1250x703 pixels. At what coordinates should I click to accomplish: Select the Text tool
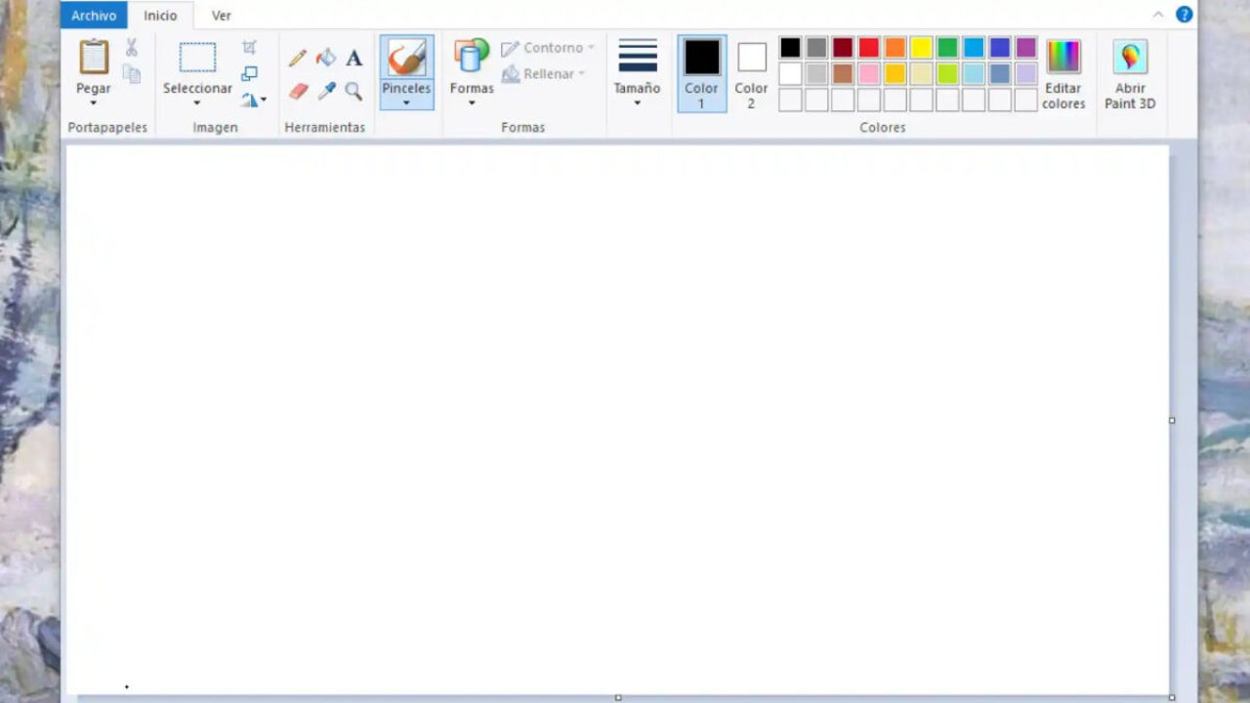pyautogui.click(x=354, y=58)
